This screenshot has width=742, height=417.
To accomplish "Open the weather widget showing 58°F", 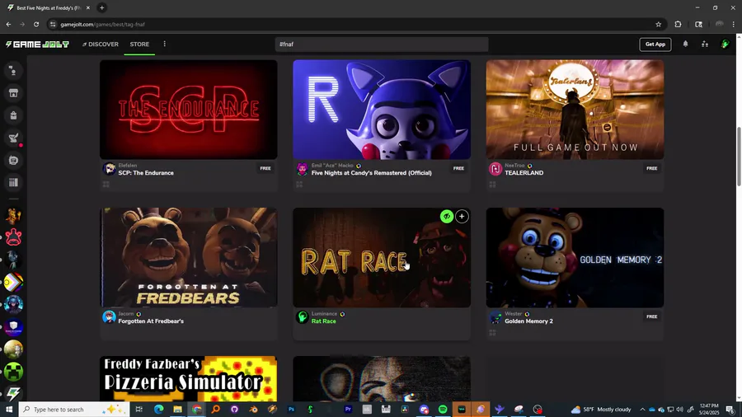I will pos(601,410).
